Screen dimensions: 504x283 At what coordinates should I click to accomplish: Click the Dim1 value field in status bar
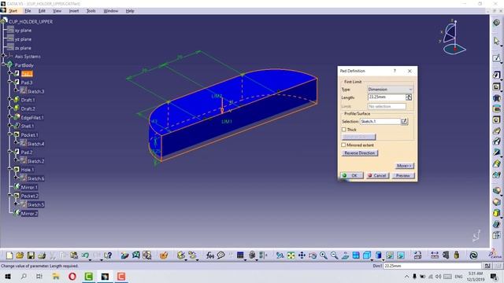coord(432,266)
